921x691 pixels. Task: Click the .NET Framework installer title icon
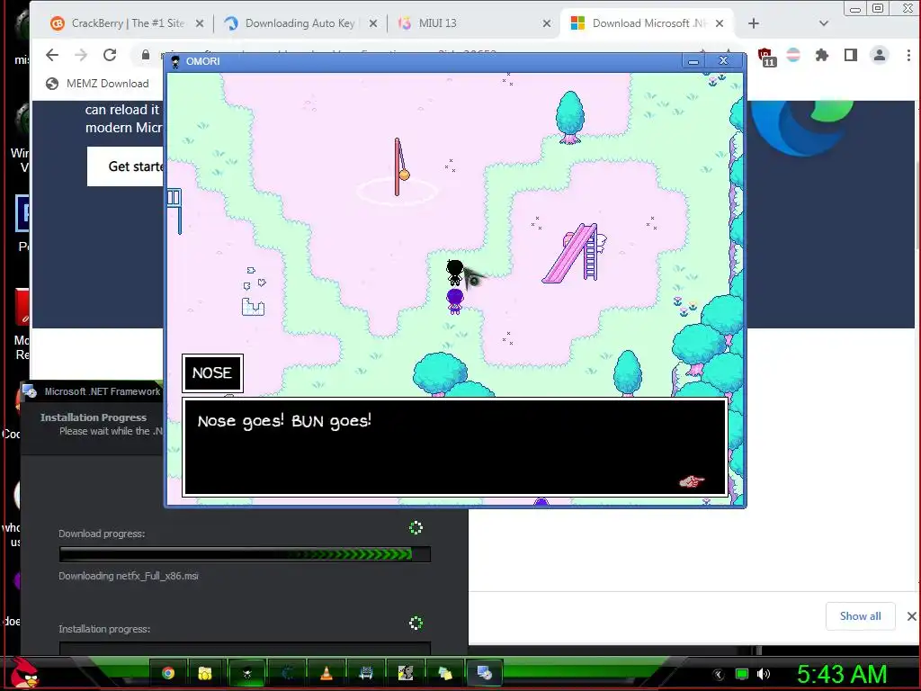point(30,391)
